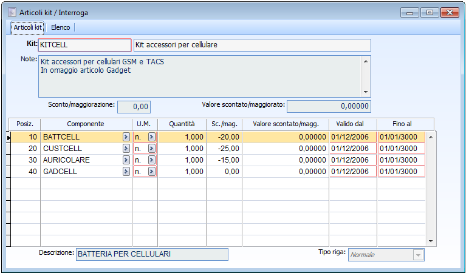Click the Sconto/maggiorazione field

[134, 107]
